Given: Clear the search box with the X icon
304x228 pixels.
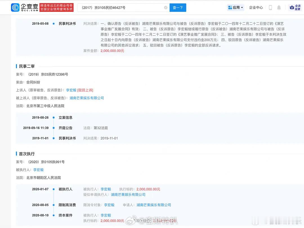Looking at the screenshot, I should (166, 8).
